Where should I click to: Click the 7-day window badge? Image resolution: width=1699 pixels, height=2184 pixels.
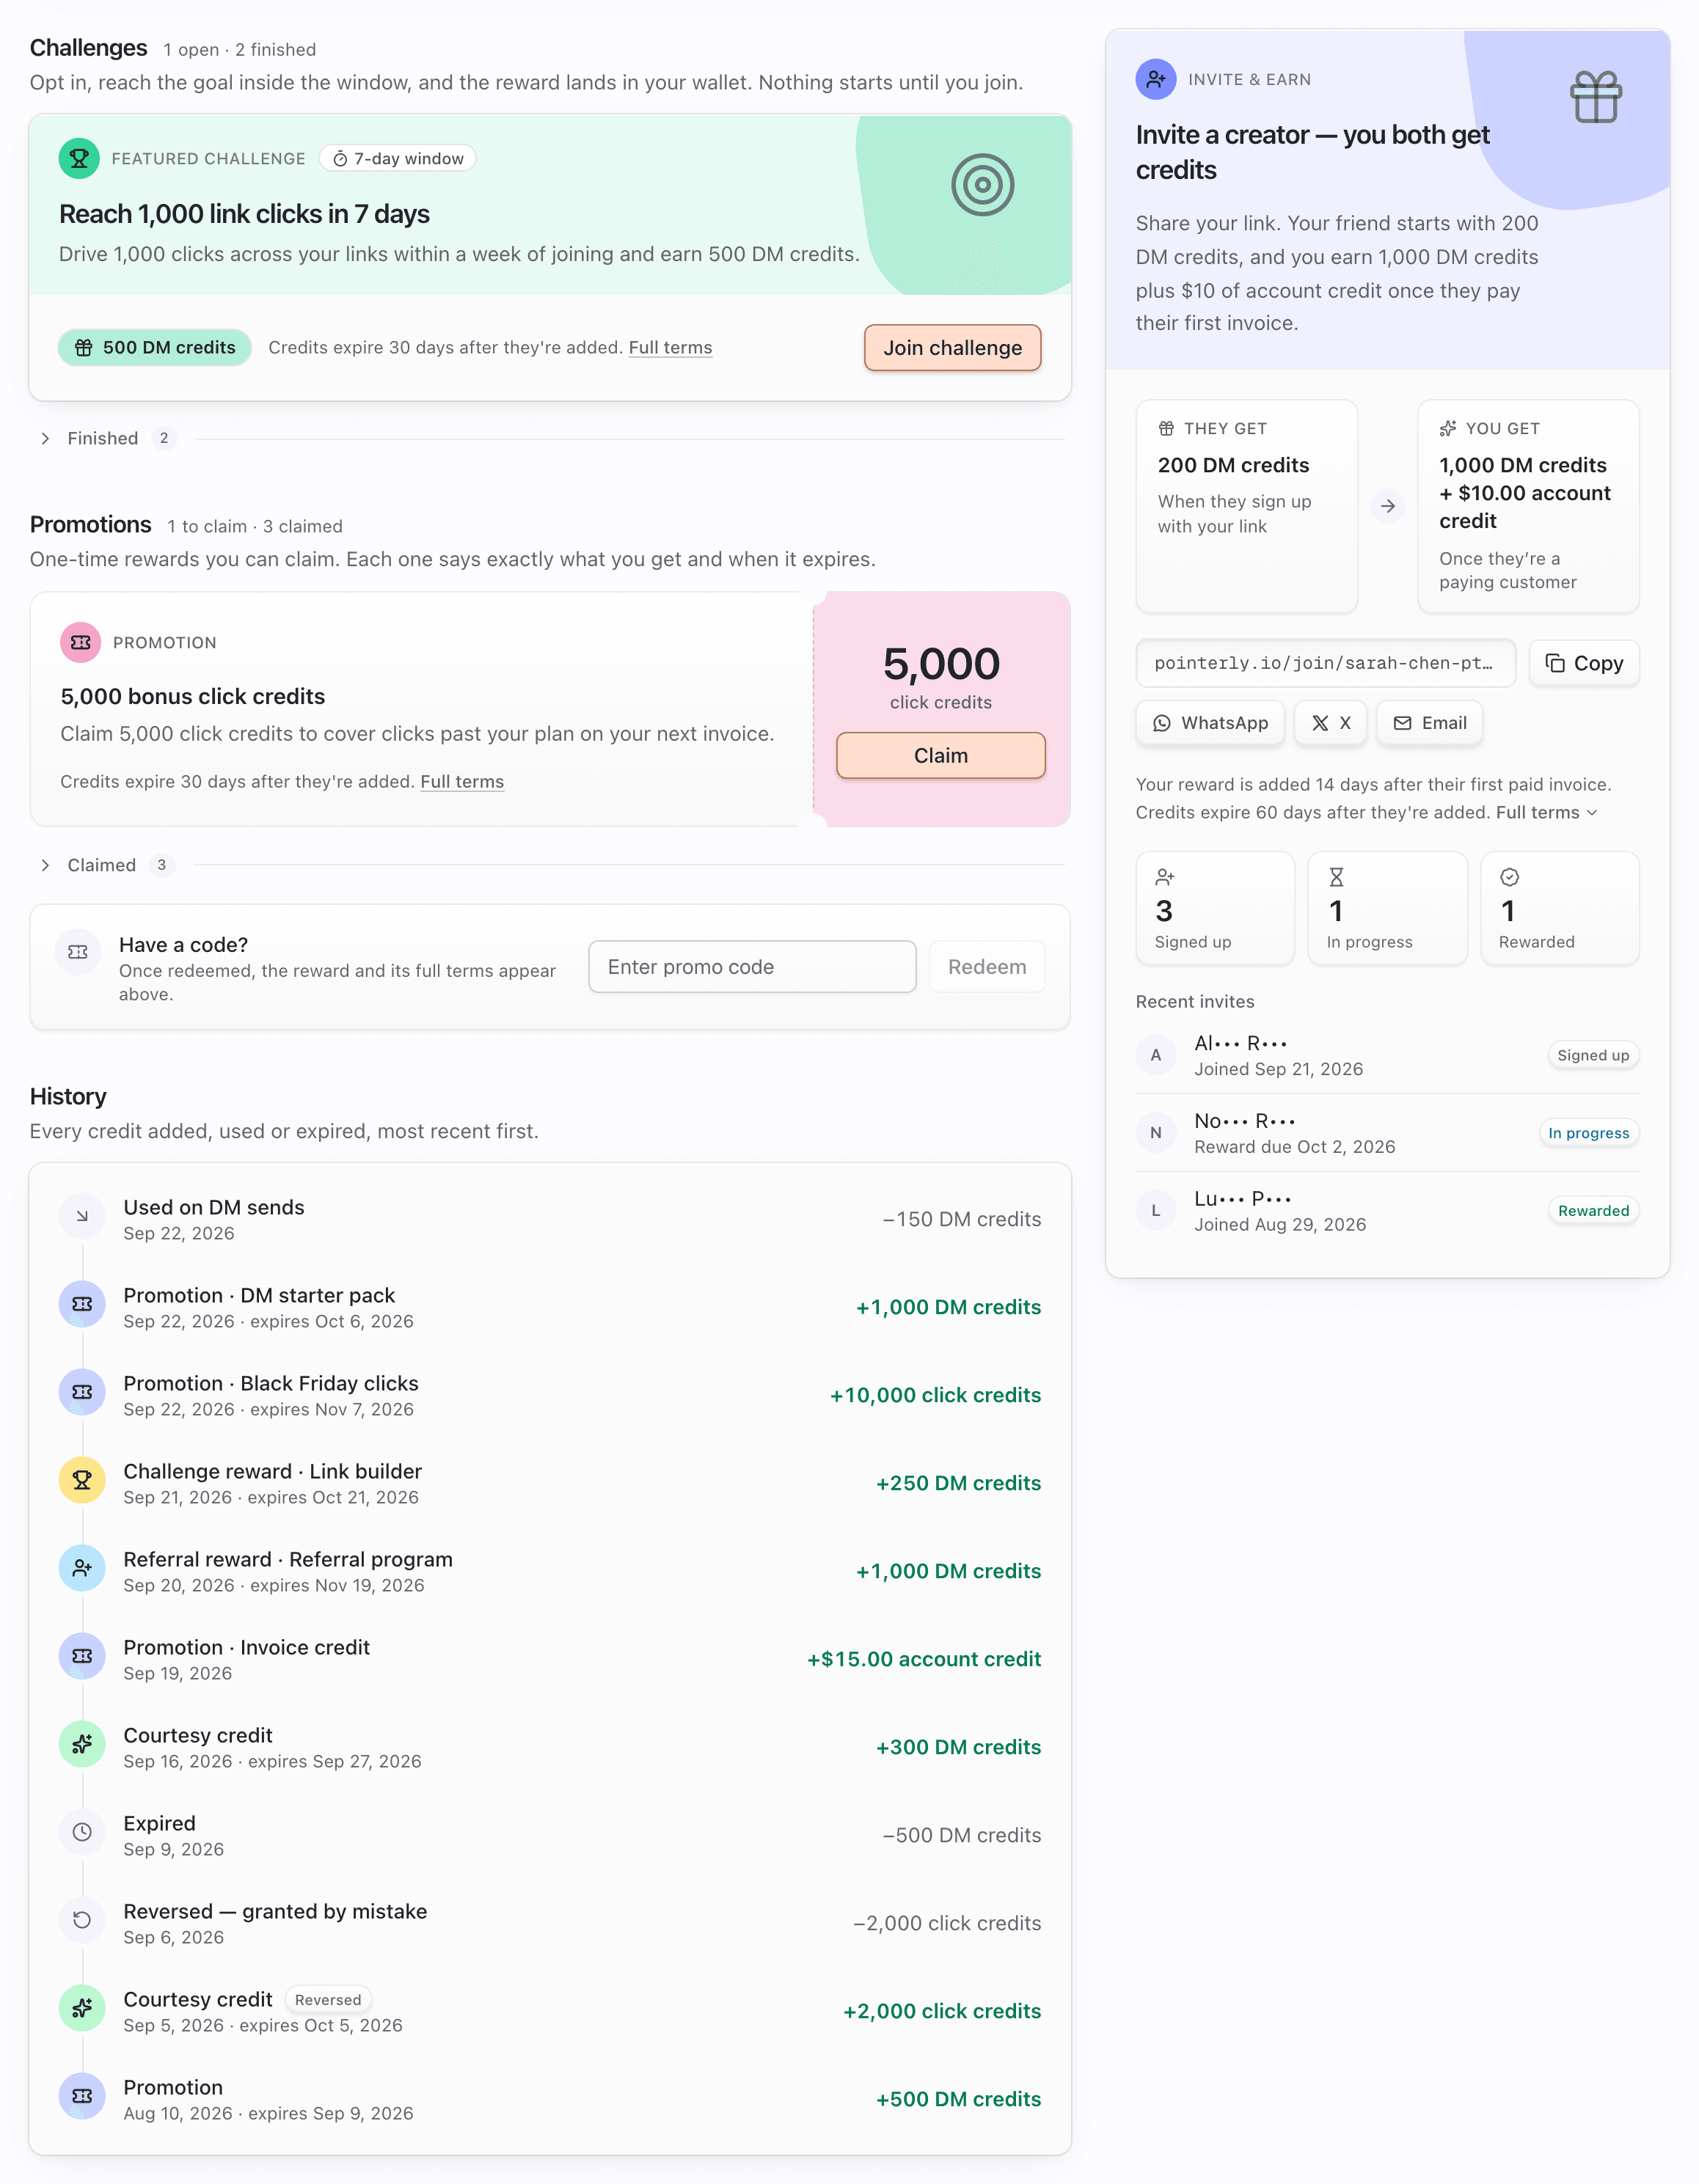coord(397,159)
